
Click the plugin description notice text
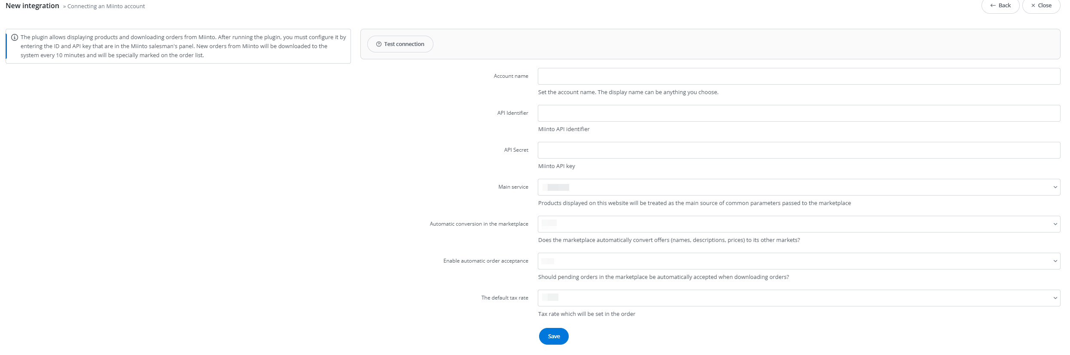[183, 46]
